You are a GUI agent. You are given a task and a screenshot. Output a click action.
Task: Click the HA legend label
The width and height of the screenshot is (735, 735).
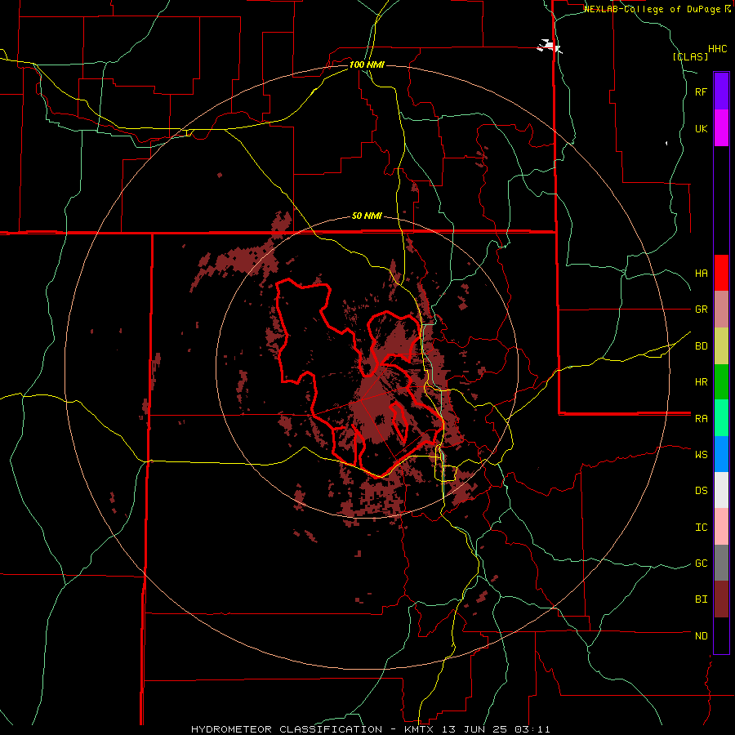[701, 274]
